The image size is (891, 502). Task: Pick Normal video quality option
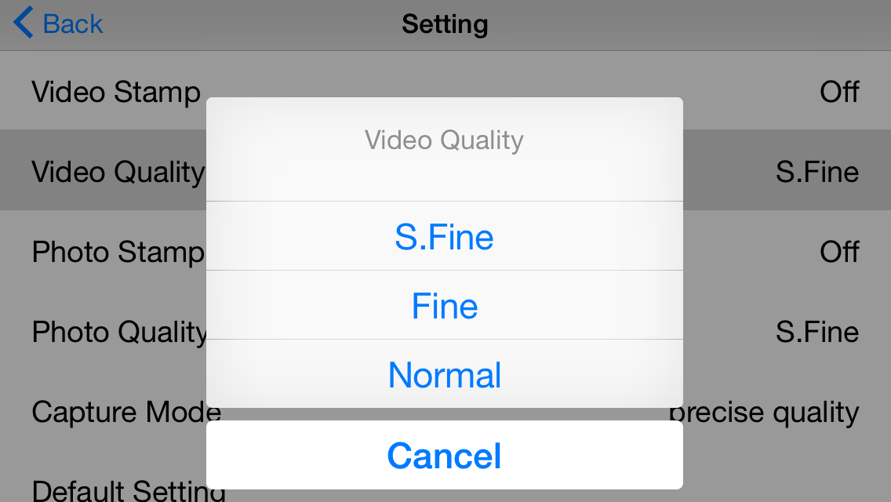pos(445,374)
